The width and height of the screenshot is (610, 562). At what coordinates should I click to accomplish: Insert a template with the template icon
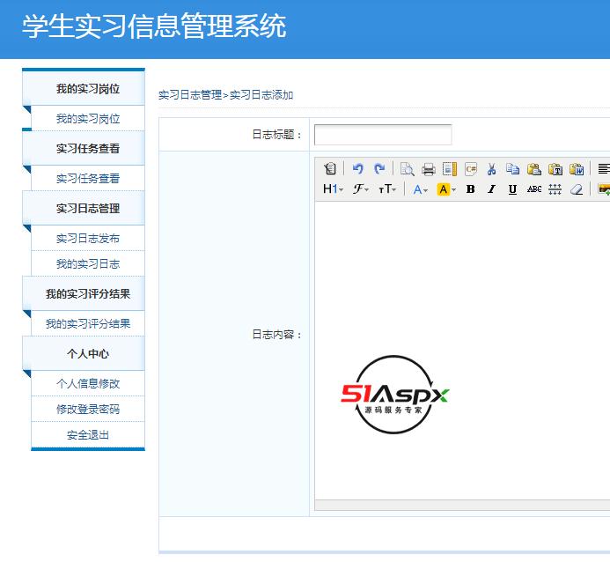(450, 169)
